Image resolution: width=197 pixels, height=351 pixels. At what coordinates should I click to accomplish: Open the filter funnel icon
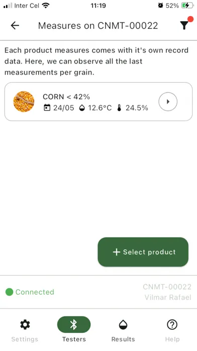click(184, 26)
